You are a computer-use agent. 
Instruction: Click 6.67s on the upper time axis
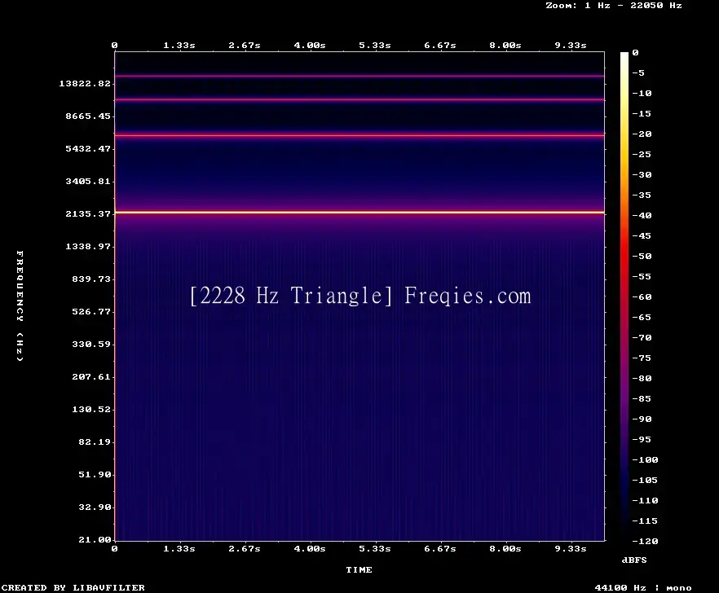pyautogui.click(x=439, y=46)
